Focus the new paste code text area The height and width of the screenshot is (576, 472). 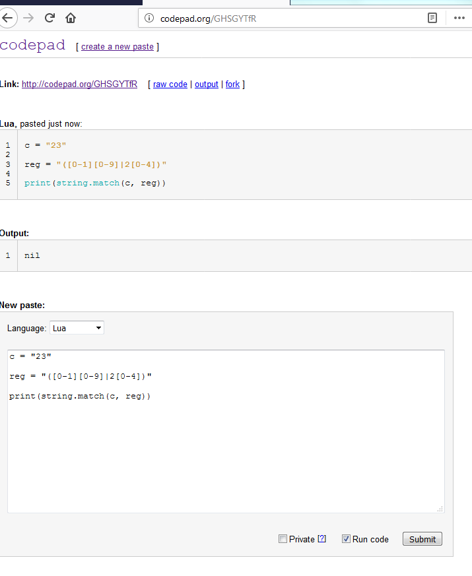[226, 432]
